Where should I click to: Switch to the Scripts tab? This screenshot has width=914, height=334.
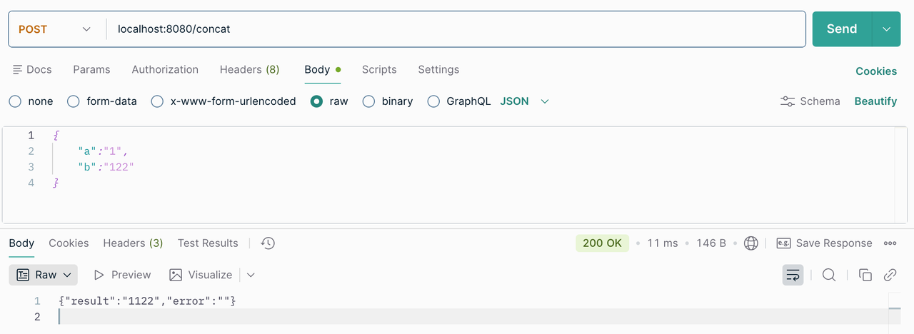[379, 69]
